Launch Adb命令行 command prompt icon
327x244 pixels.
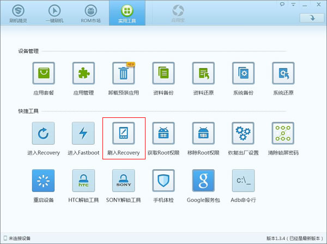pyautogui.click(x=243, y=181)
